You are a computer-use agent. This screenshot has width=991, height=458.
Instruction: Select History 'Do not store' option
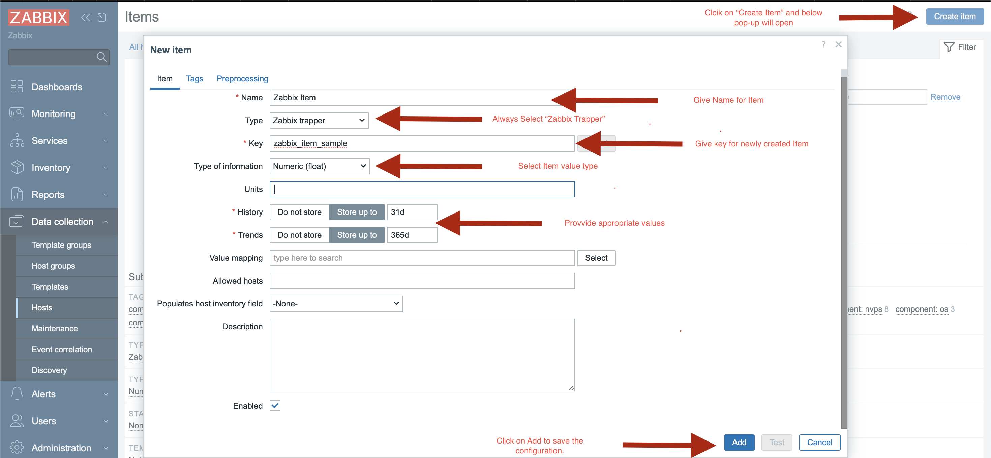299,212
